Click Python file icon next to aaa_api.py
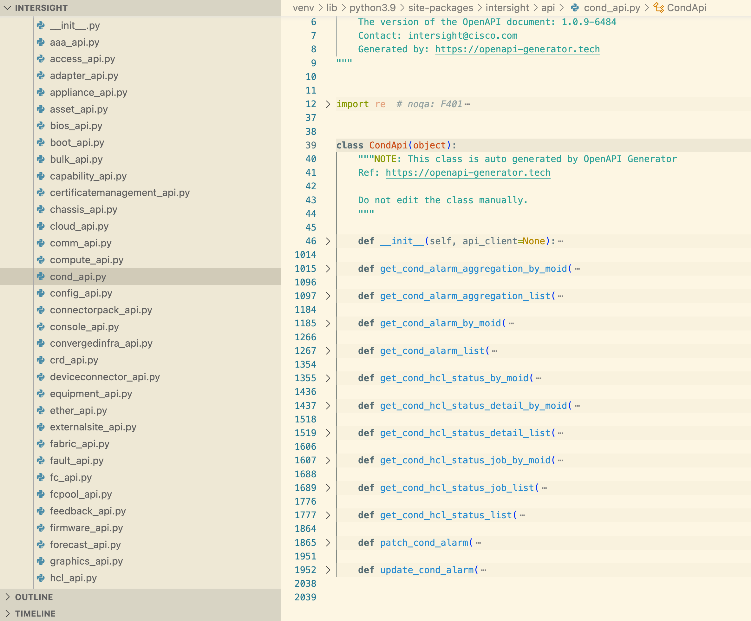 pos(41,42)
